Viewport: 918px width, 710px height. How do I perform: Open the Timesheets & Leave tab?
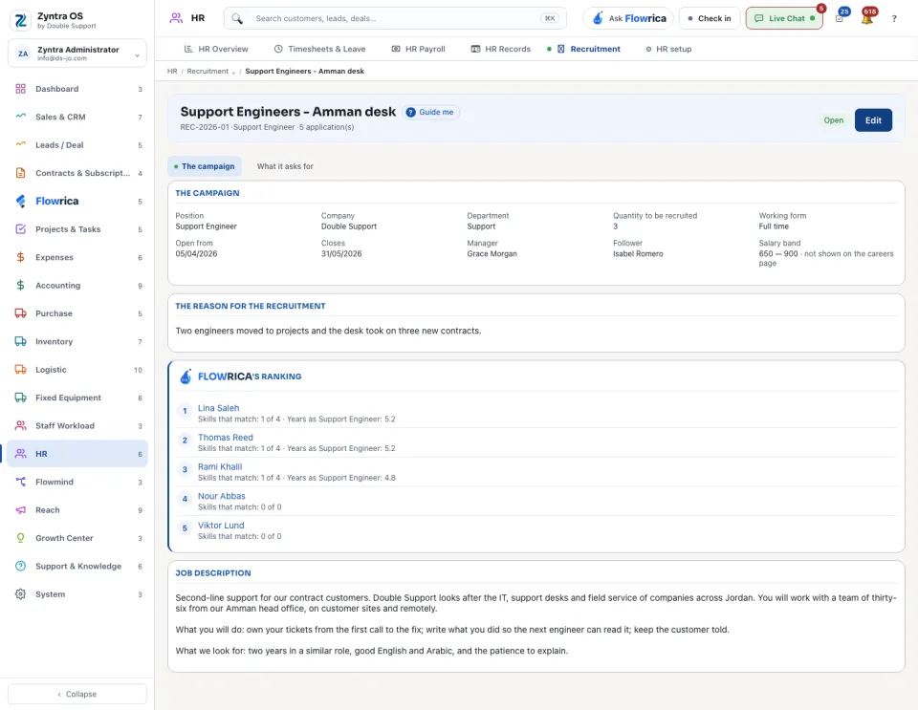319,49
